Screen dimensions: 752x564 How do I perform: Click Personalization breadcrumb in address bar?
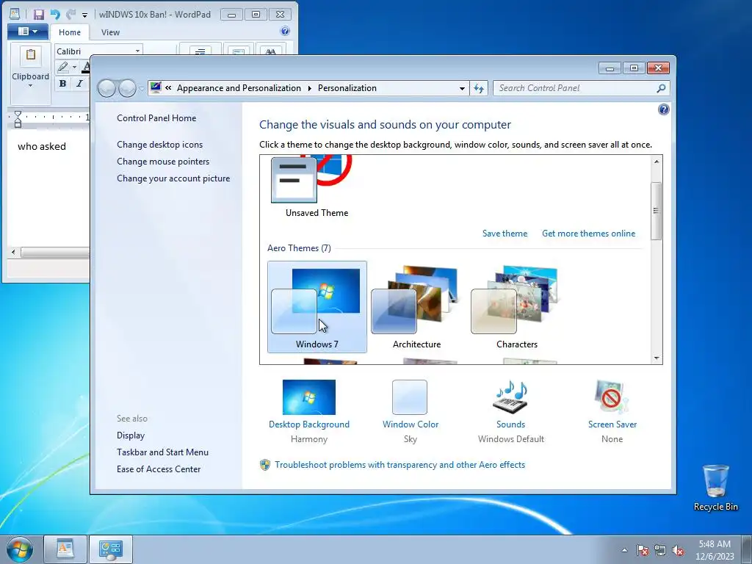347,88
